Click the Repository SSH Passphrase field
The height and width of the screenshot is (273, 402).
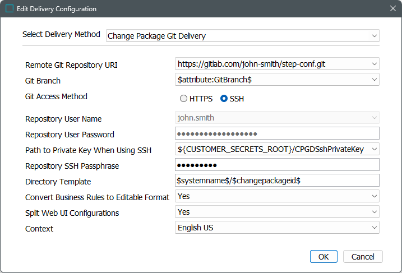tap(278, 165)
